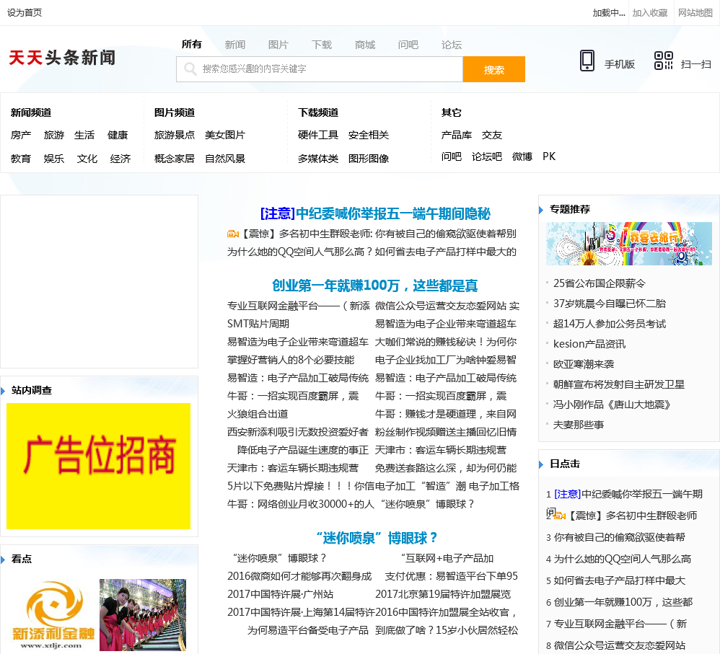Switch to the 商城 search tab
The width and height of the screenshot is (720, 654).
click(x=364, y=45)
